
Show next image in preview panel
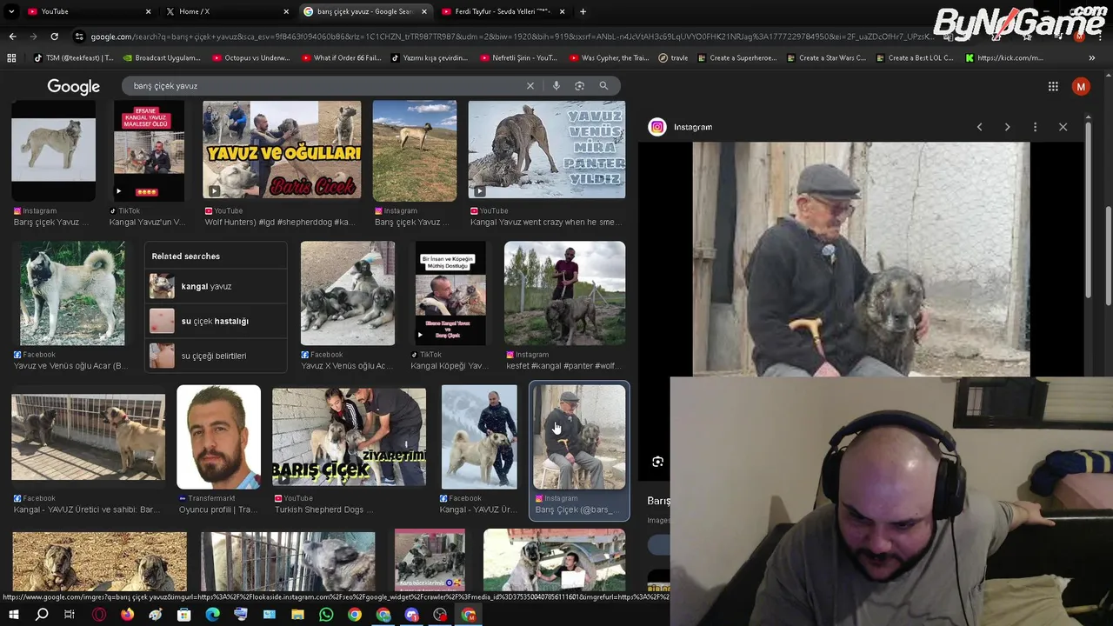pyautogui.click(x=1007, y=127)
